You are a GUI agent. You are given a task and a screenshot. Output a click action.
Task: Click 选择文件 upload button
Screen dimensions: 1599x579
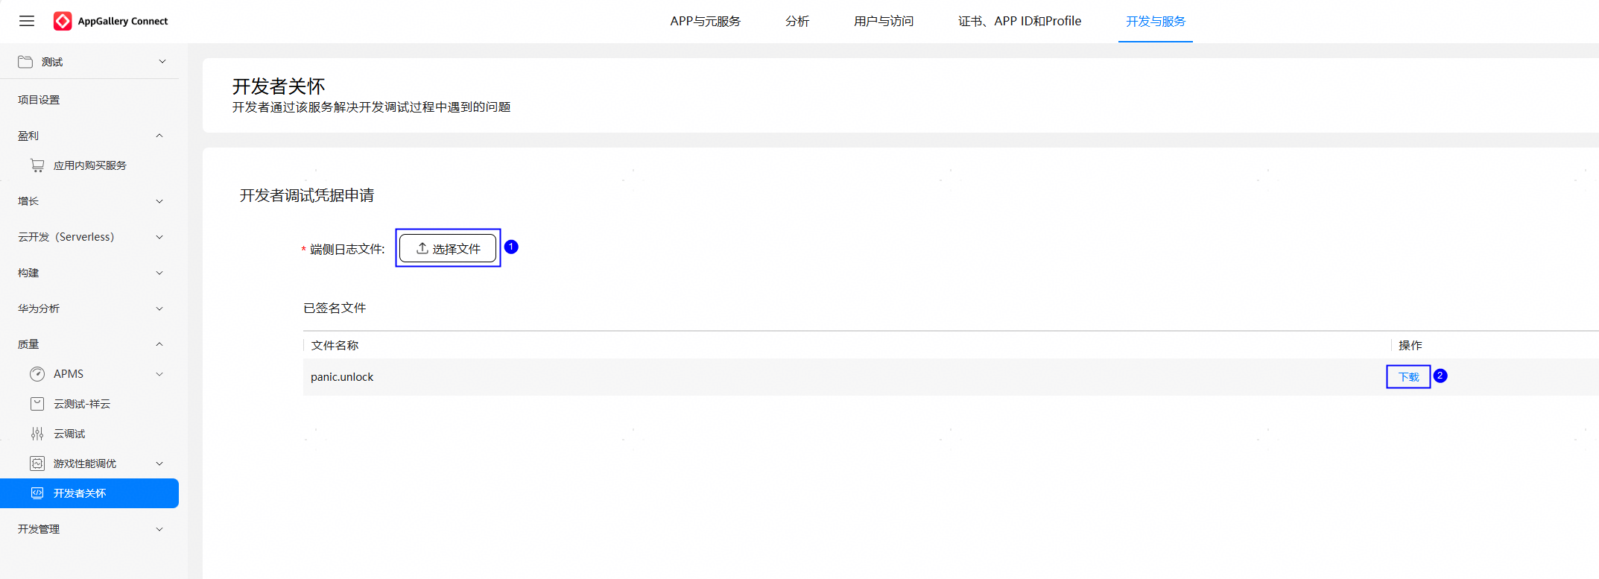click(448, 248)
